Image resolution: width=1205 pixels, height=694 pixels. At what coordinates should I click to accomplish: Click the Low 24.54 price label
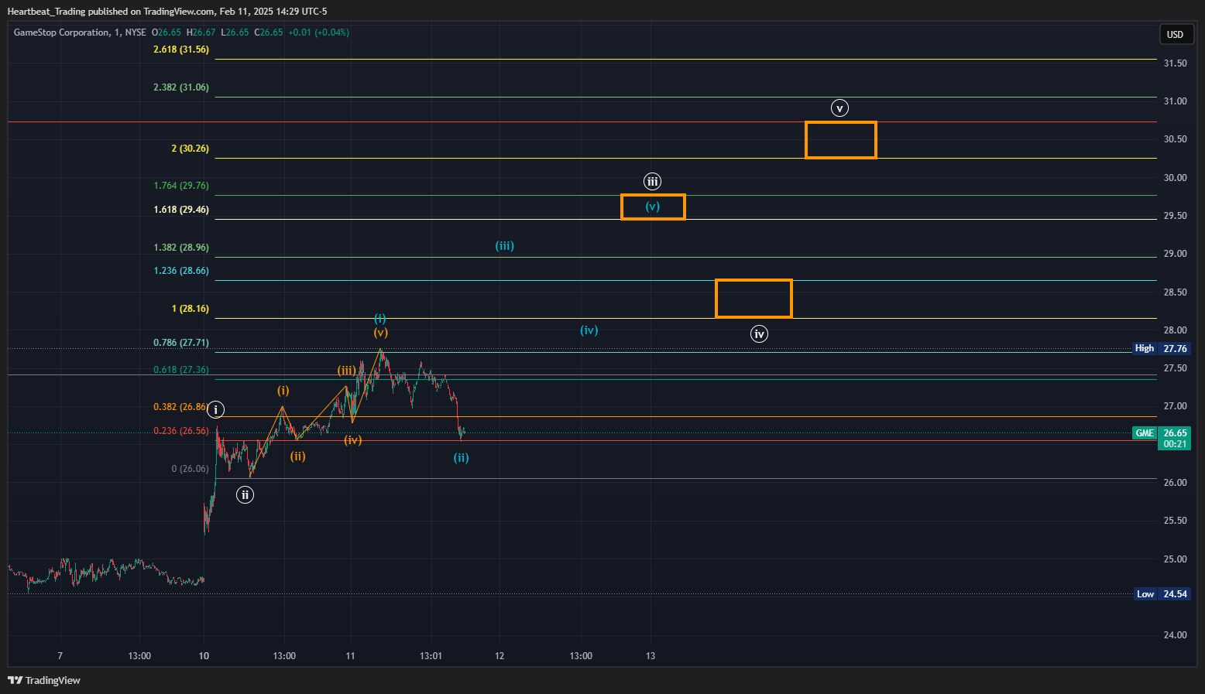(1162, 594)
